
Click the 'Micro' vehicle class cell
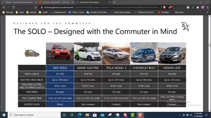[60, 104]
